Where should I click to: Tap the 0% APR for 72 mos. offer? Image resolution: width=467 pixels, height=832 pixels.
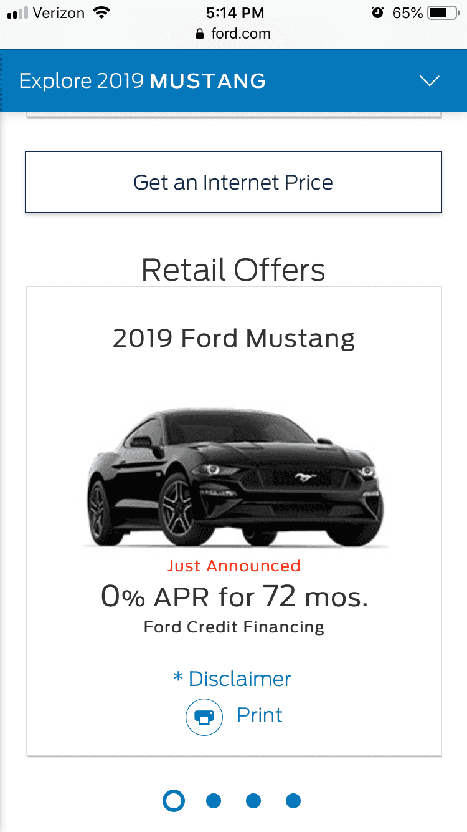(x=234, y=597)
